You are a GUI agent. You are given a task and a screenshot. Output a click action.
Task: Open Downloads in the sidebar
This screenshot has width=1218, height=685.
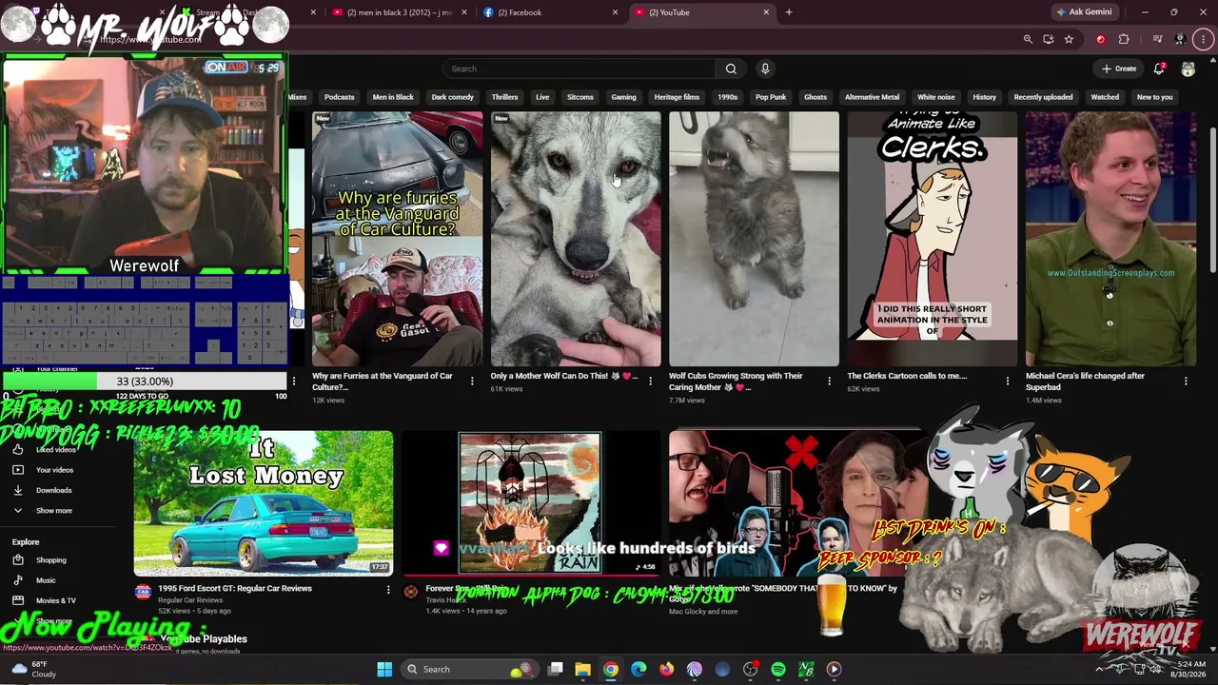coord(53,490)
